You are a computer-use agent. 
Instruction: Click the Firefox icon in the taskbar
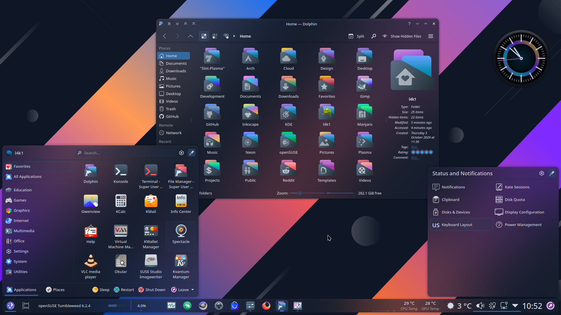(x=266, y=306)
